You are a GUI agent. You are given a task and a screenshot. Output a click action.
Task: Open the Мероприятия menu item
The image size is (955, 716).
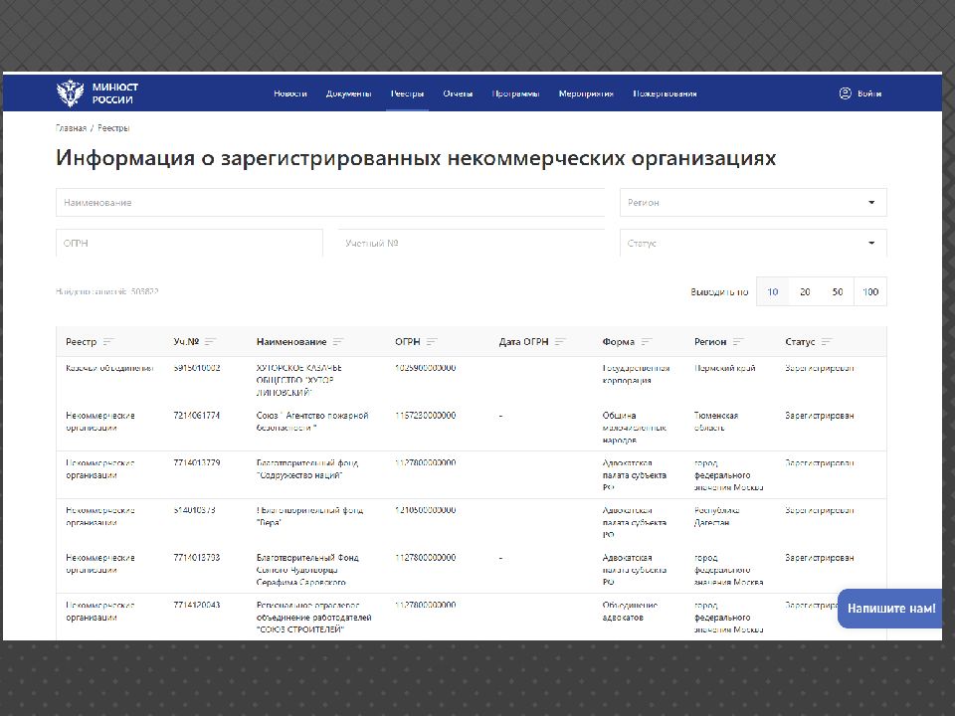click(586, 93)
